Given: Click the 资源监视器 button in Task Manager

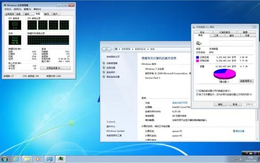Looking at the screenshot, I should click(56, 68).
